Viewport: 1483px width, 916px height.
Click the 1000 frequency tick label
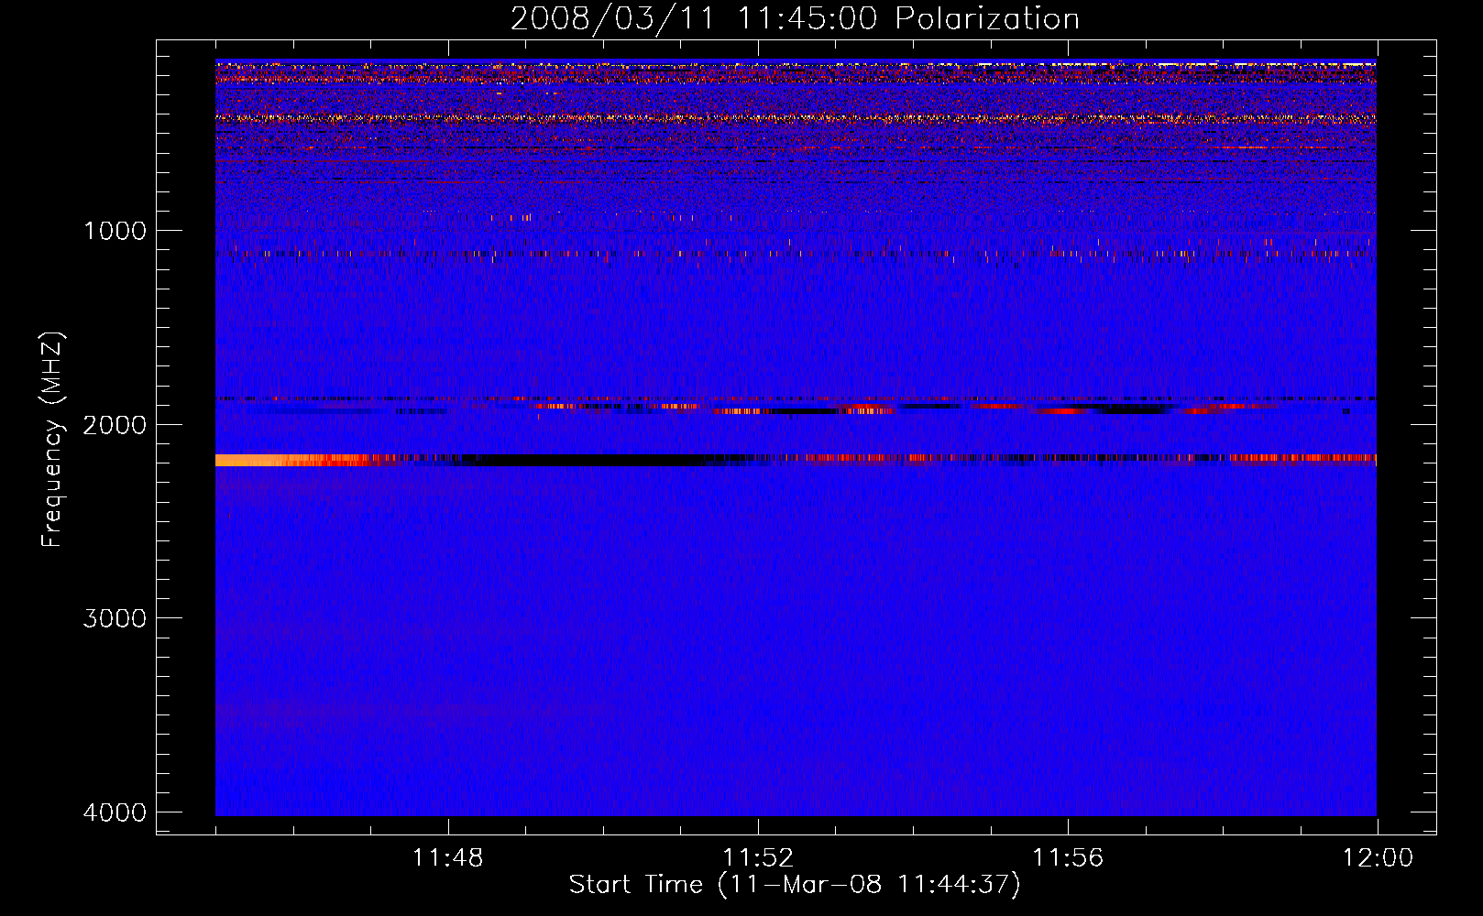tap(115, 230)
